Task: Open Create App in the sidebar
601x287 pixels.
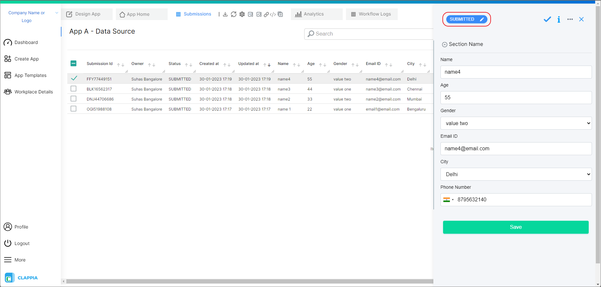Action: (22, 59)
